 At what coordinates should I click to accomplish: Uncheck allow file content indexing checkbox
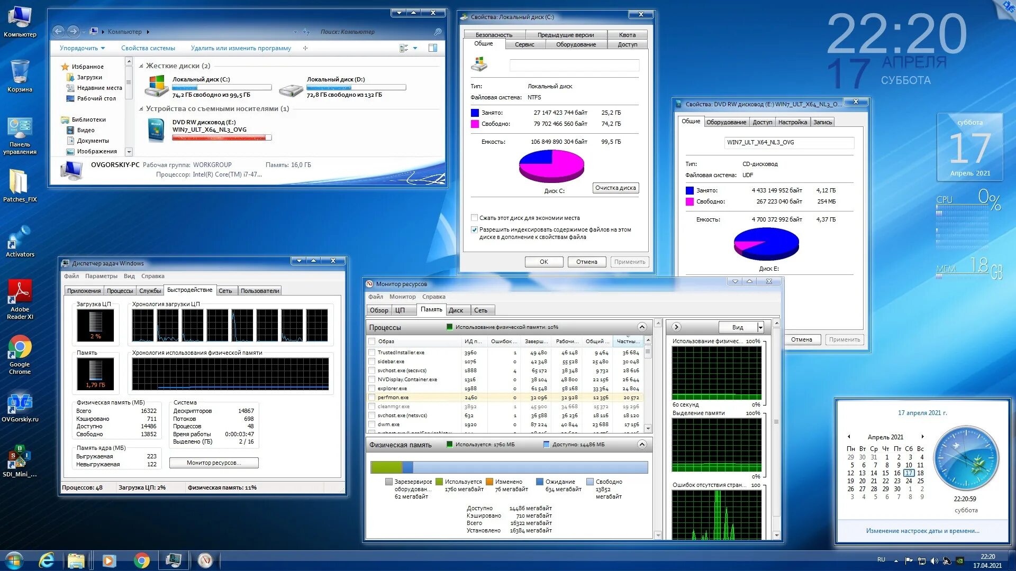475,230
